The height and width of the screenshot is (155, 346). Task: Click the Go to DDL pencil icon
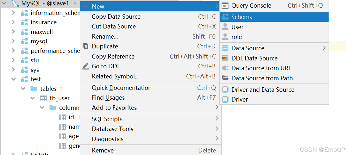[85, 66]
